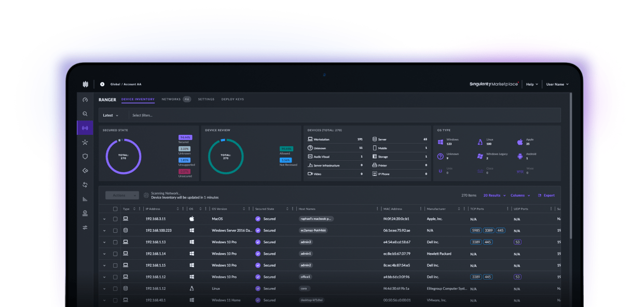
Task: Check the row checkbox for 192.168.1.13
Action: point(115,242)
